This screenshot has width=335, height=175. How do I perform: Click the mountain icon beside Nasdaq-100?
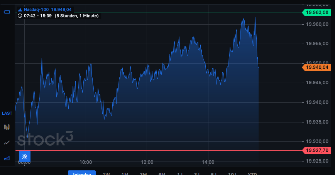click(20, 10)
